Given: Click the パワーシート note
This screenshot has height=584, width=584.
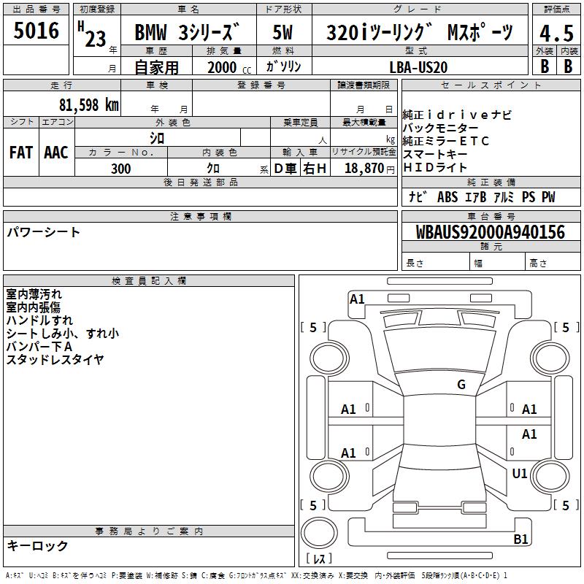Looking at the screenshot, I should tap(43, 232).
